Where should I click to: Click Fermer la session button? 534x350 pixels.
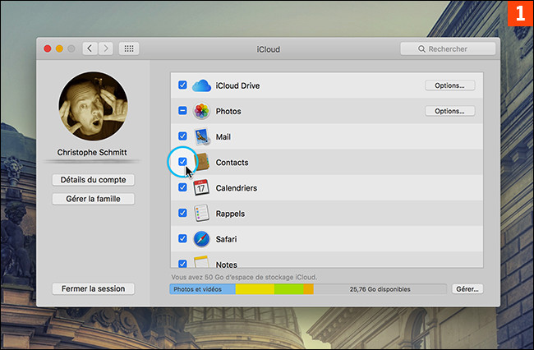(x=93, y=289)
